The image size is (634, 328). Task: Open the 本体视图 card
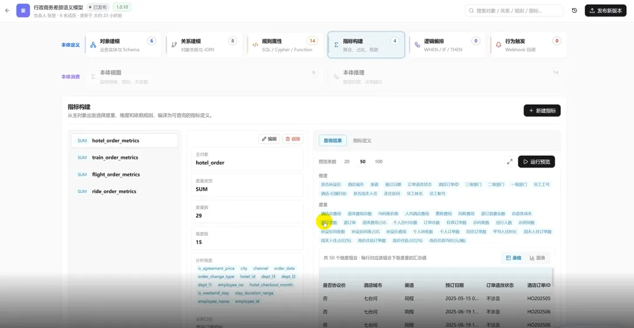[x=204, y=76]
